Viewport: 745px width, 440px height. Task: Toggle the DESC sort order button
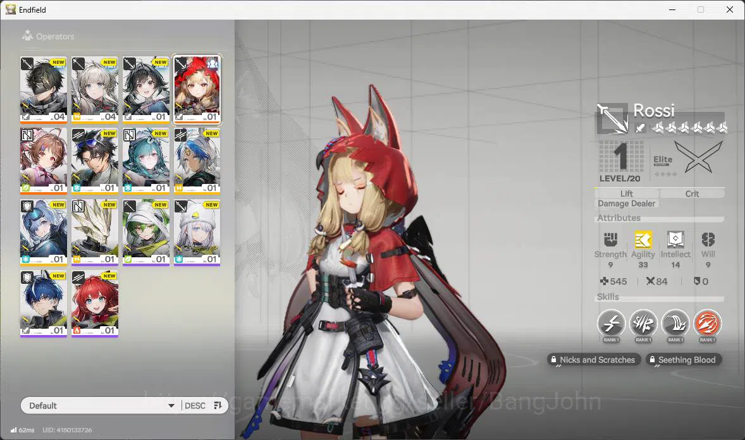tap(204, 405)
